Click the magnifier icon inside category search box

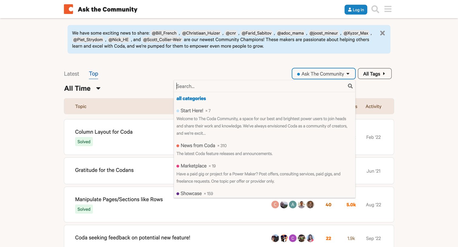pos(350,86)
